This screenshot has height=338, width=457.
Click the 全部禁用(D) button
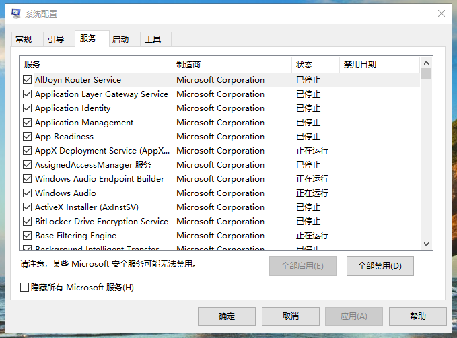pos(380,266)
